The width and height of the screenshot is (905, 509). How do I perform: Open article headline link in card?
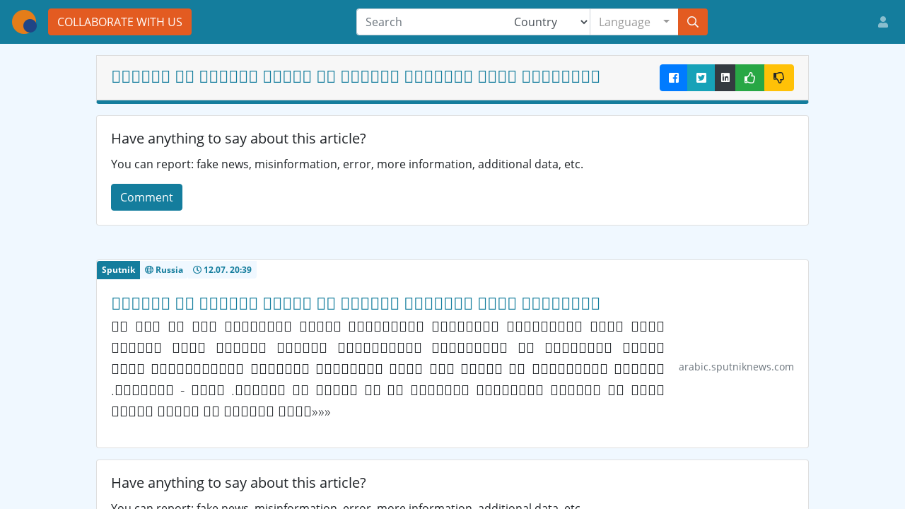[356, 303]
